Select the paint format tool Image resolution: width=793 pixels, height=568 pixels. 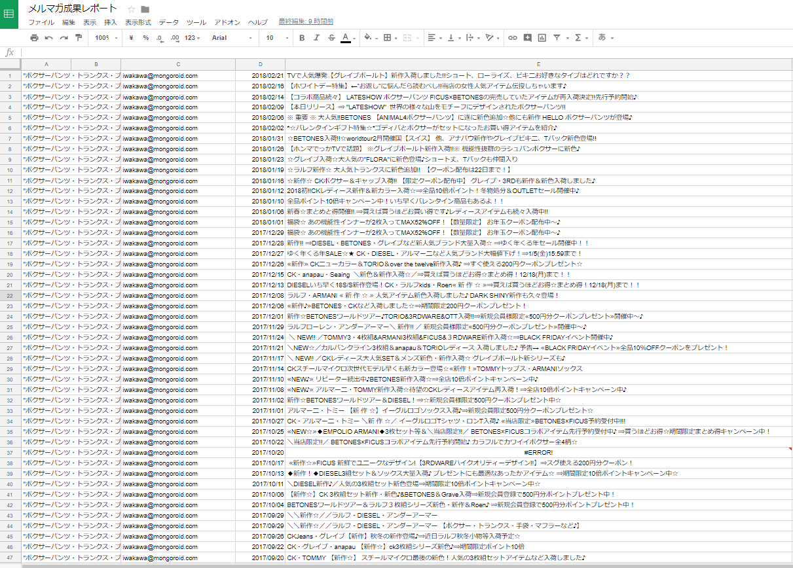click(x=79, y=38)
